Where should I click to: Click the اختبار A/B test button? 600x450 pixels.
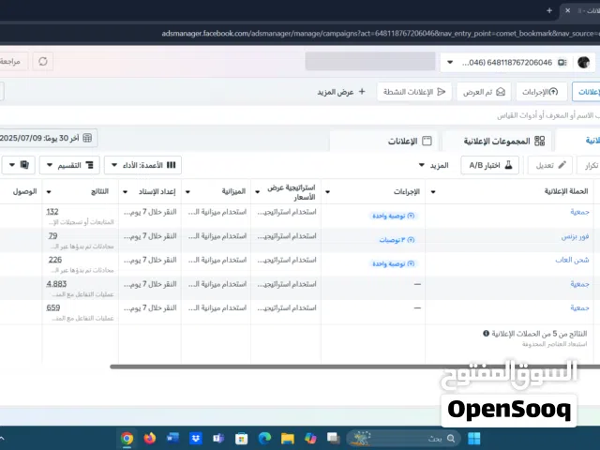coord(490,165)
